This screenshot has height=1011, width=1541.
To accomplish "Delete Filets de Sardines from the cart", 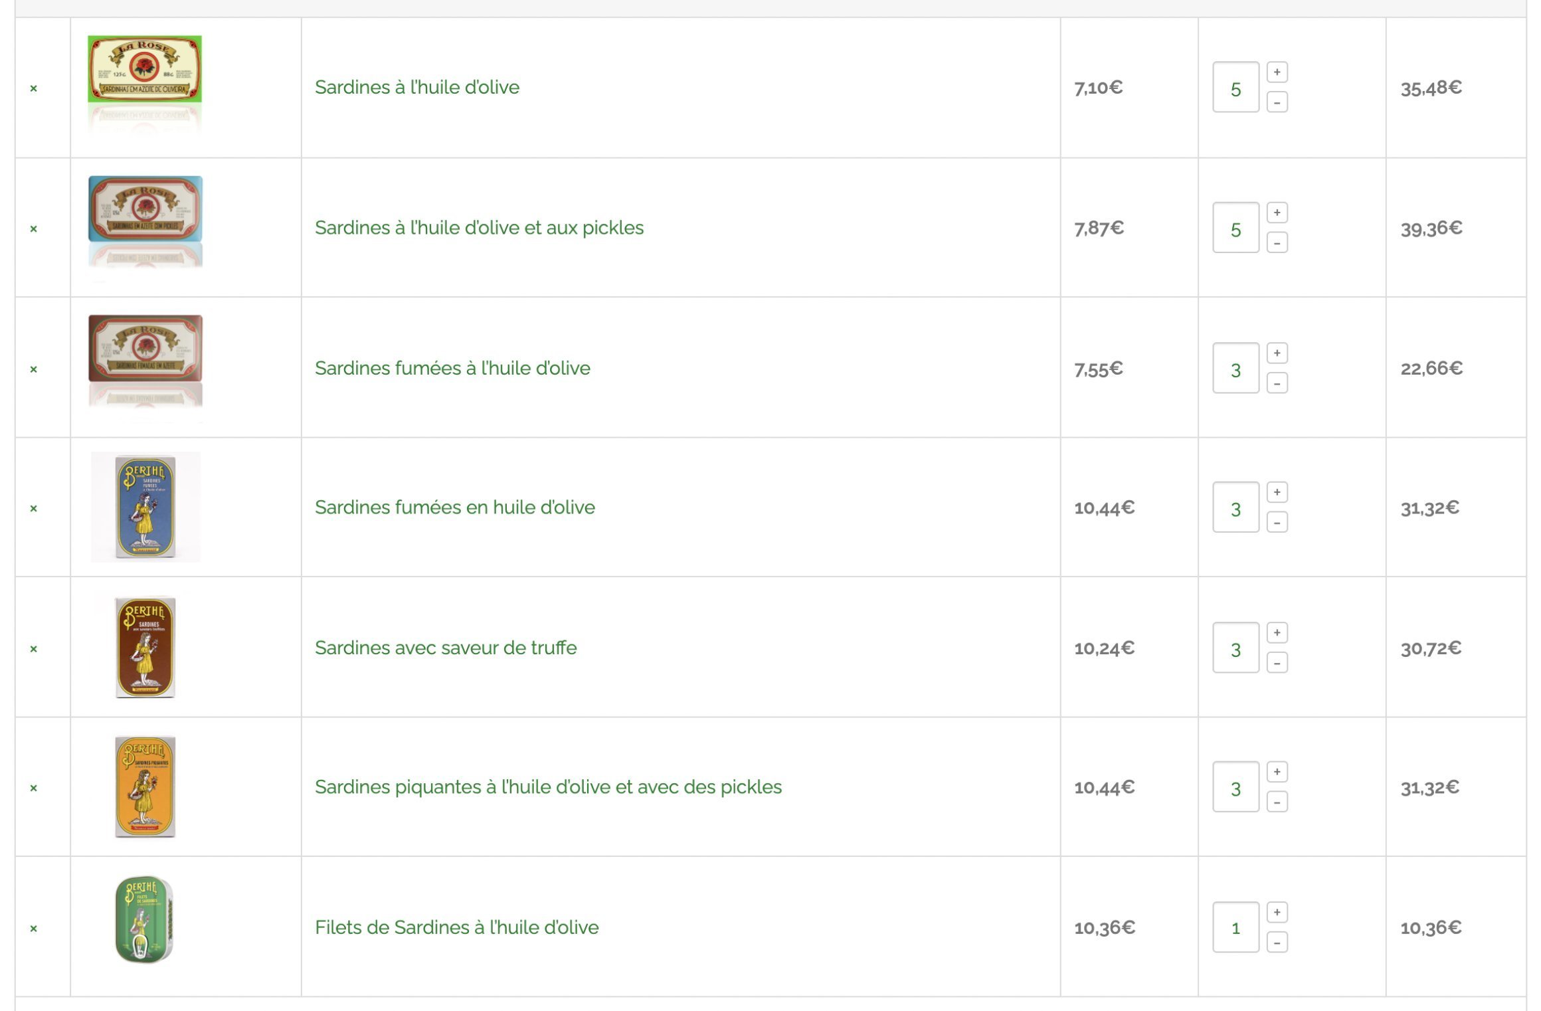I will pyautogui.click(x=33, y=929).
